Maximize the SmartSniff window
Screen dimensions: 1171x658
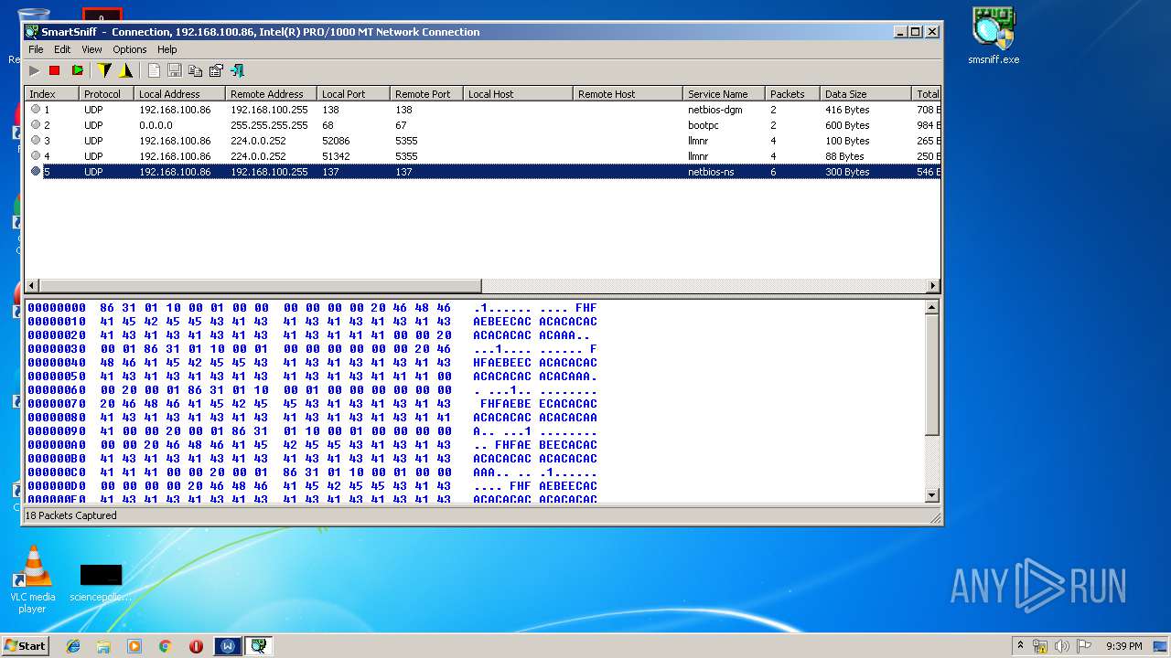click(x=915, y=32)
